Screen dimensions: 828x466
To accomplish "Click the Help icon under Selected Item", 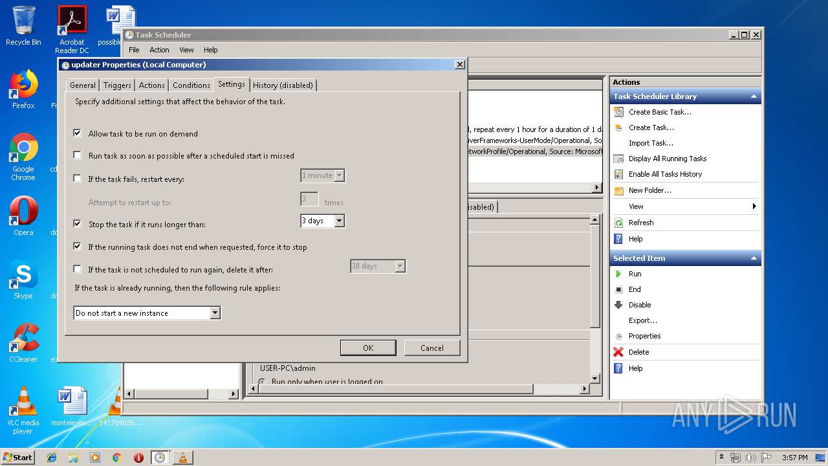I will point(618,368).
